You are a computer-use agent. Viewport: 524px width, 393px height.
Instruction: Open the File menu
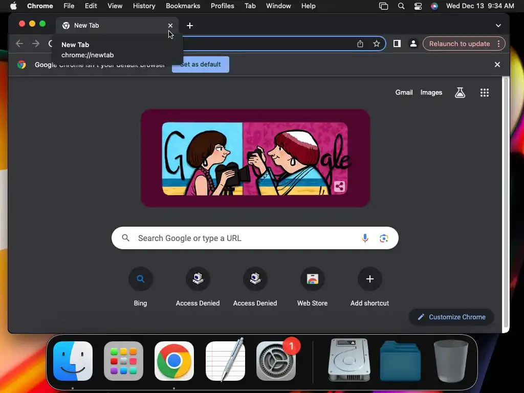pyautogui.click(x=69, y=6)
